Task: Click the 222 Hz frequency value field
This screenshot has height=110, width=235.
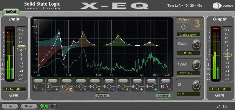Action: [x=188, y=73]
